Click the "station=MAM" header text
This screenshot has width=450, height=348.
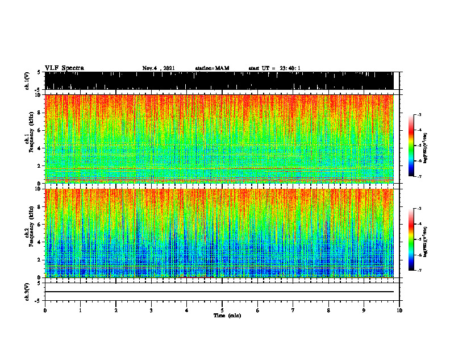coord(213,68)
